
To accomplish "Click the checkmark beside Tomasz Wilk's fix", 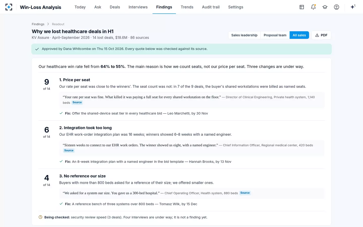I will coord(61,204).
